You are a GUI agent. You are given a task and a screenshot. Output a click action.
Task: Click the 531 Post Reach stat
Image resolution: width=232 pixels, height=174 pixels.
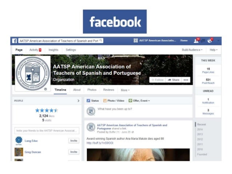click(x=208, y=81)
